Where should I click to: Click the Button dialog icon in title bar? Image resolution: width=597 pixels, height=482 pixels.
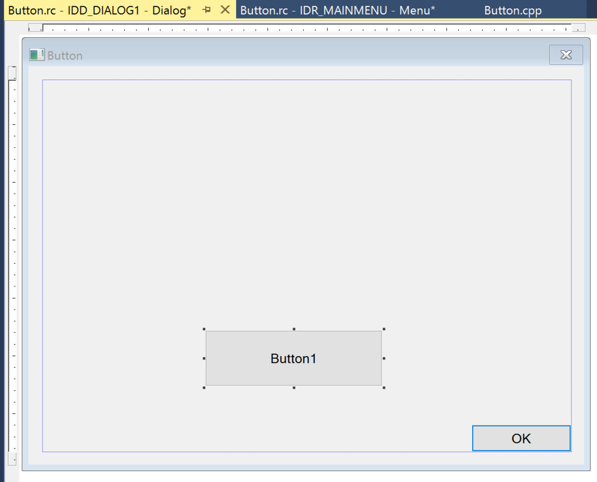pos(37,55)
